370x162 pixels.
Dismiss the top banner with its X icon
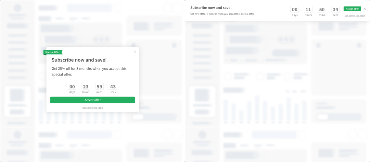(x=365, y=9)
